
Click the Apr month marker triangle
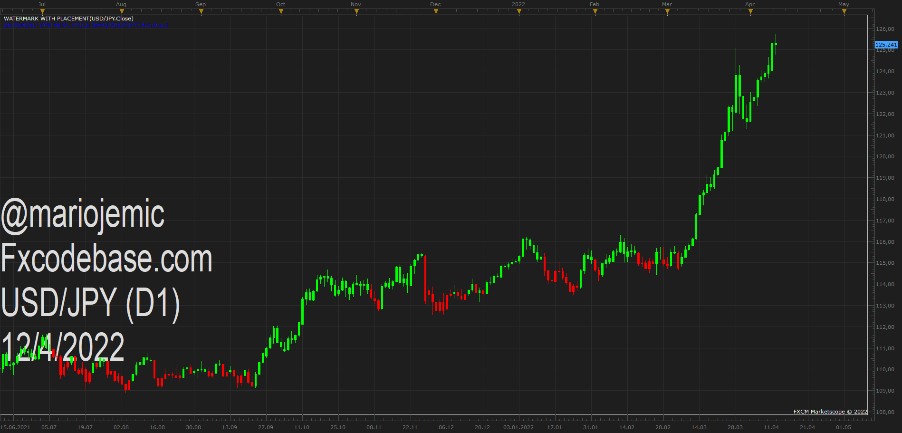click(x=751, y=12)
